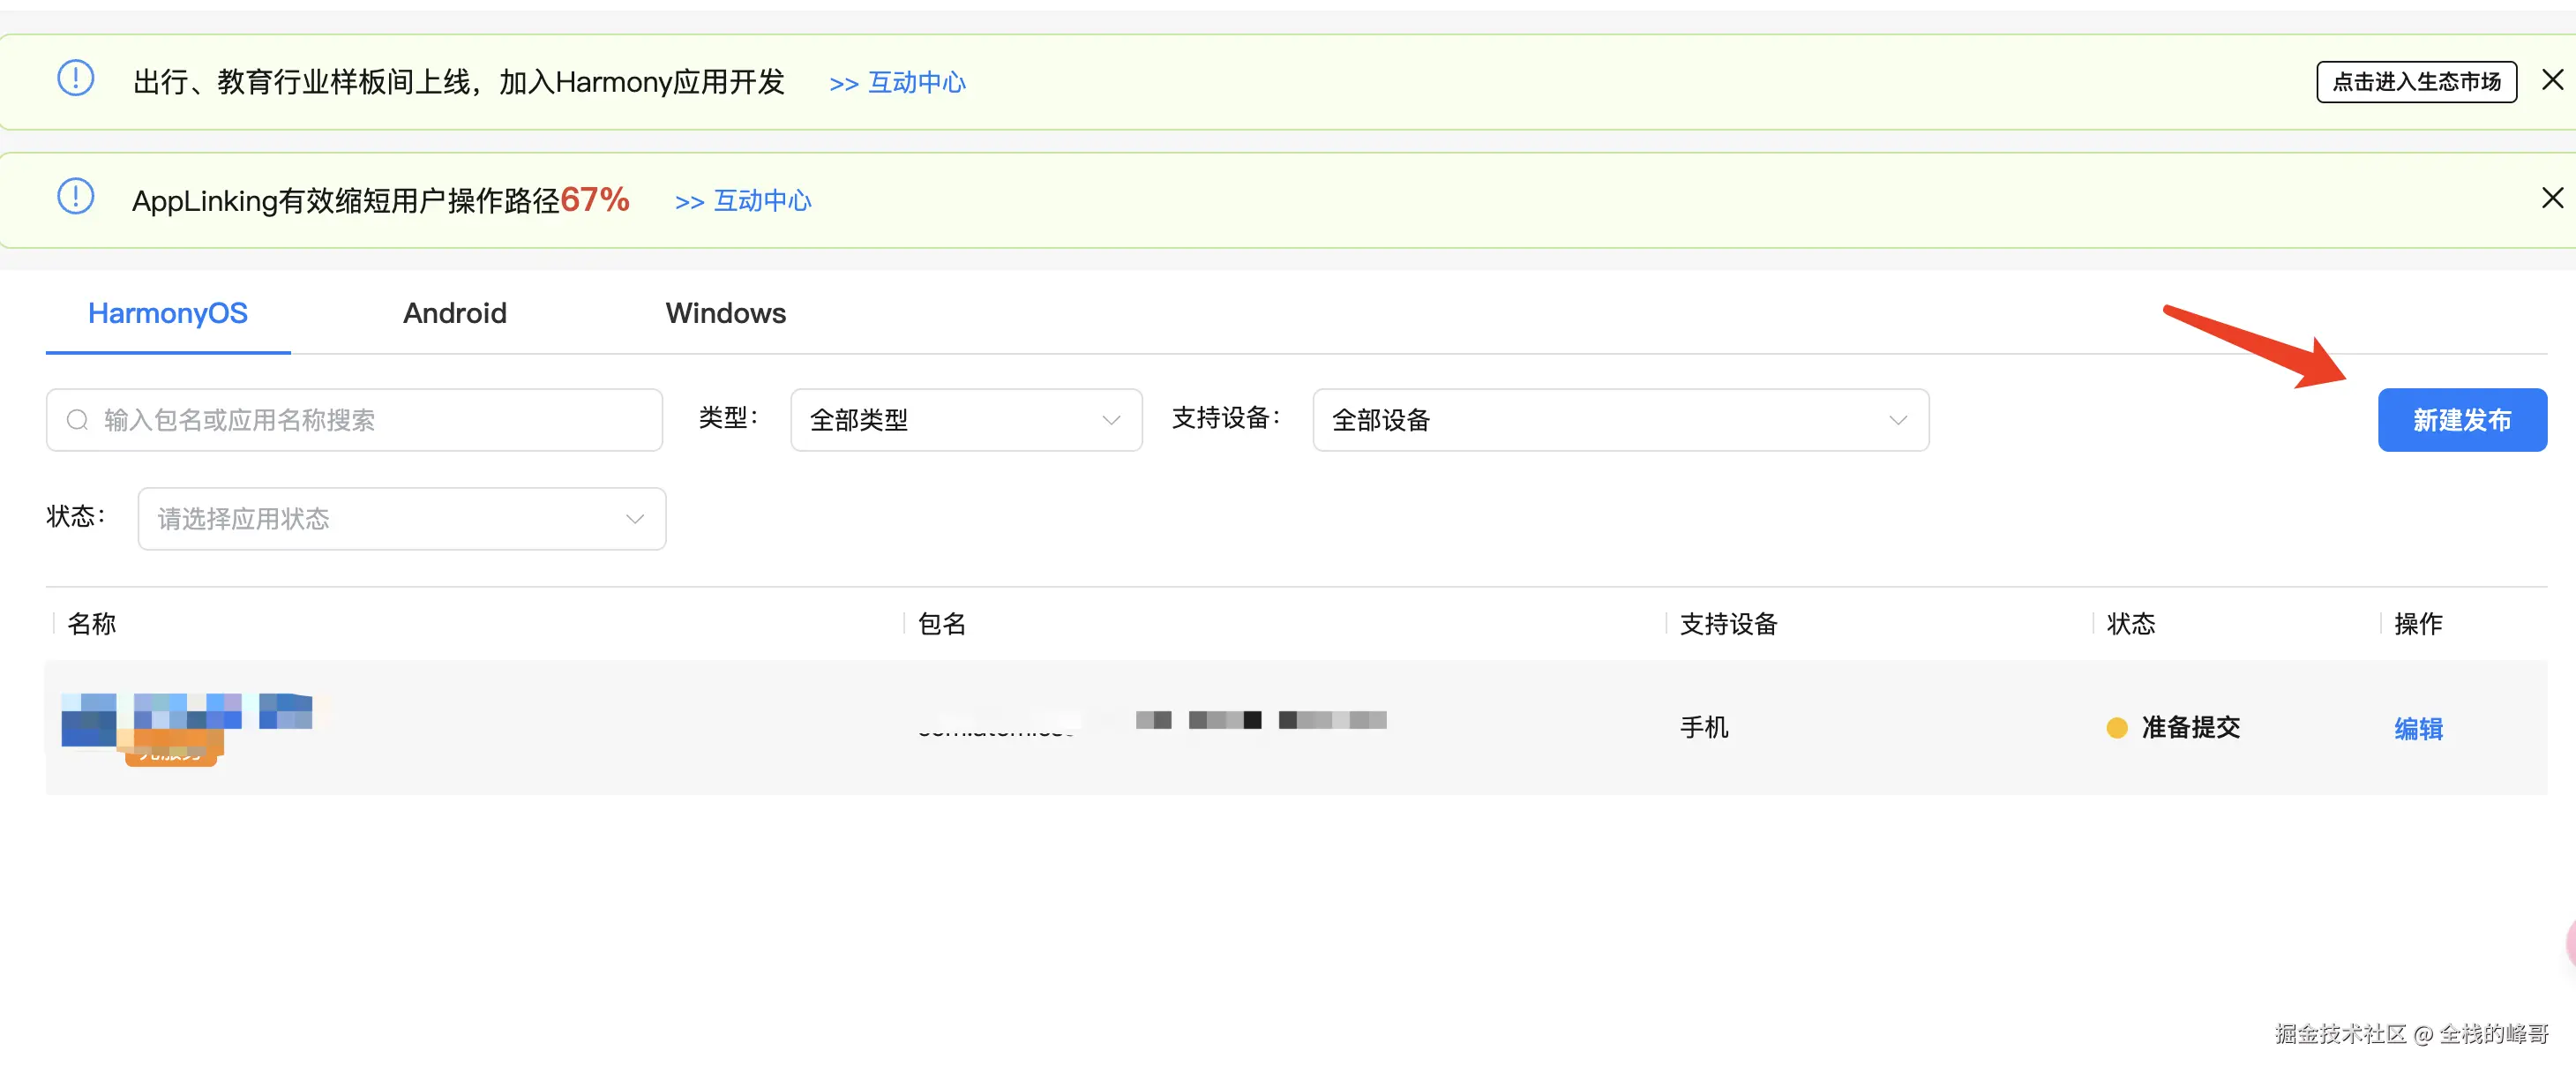The height and width of the screenshot is (1073, 2576).
Task: Expand the 支持设备 dropdown showing 全部设备
Action: [x=1619, y=420]
